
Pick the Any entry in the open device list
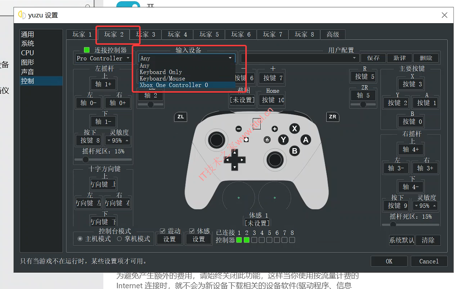coord(187,66)
